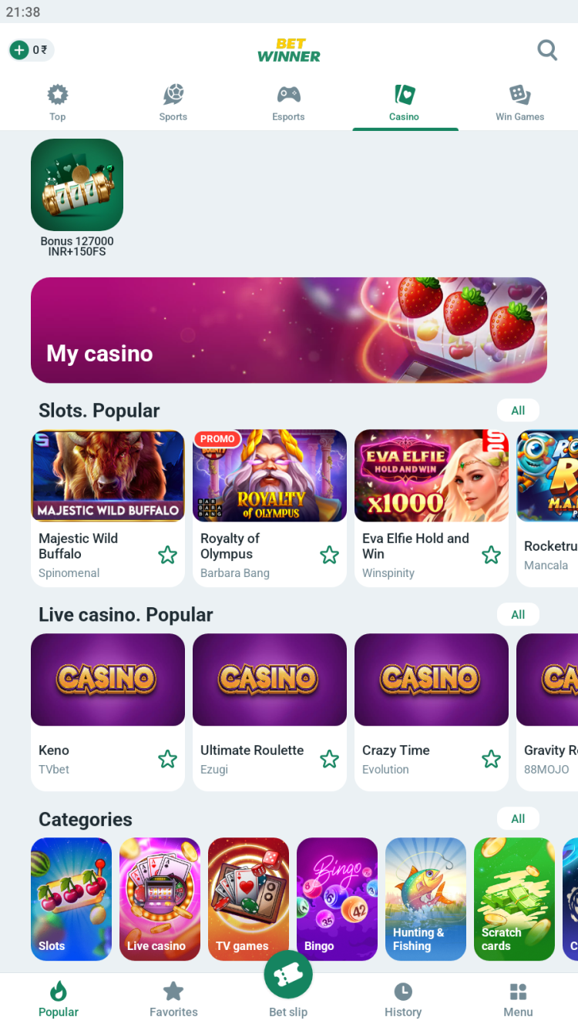The width and height of the screenshot is (578, 1027).
Task: Toggle favorite star on Keno
Action: (167, 759)
